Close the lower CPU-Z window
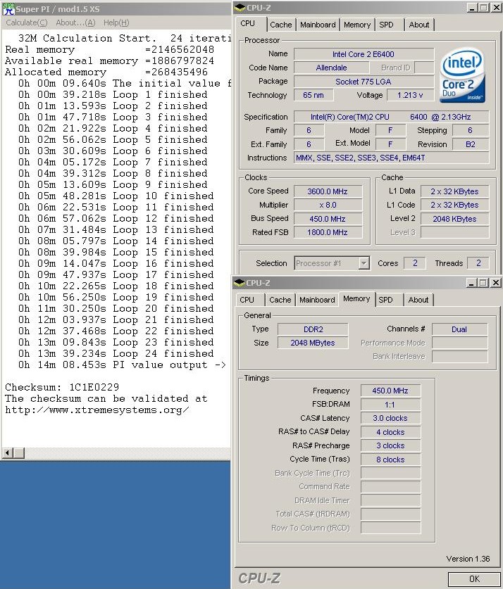The height and width of the screenshot is (589, 503). pyautogui.click(x=496, y=282)
